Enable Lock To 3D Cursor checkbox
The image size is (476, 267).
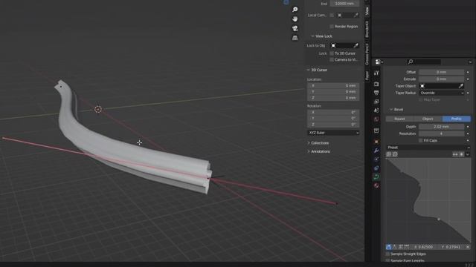pyautogui.click(x=332, y=53)
